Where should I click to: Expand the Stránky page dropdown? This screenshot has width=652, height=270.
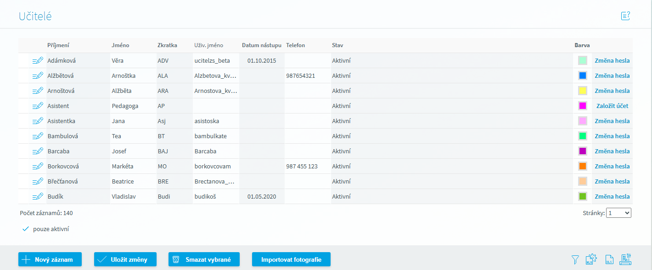pos(618,213)
